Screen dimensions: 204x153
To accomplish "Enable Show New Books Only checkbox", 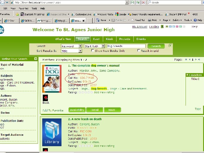I will 93,50.
